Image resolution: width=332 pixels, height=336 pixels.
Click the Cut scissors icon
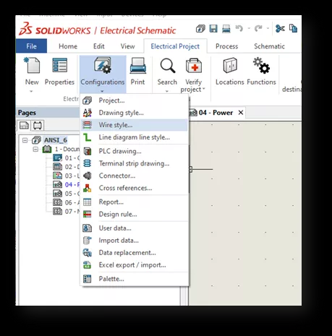[x=280, y=28]
